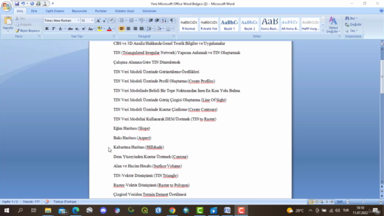Toggle justify text alignment
Screen dimensions: 384x216
point(142,29)
